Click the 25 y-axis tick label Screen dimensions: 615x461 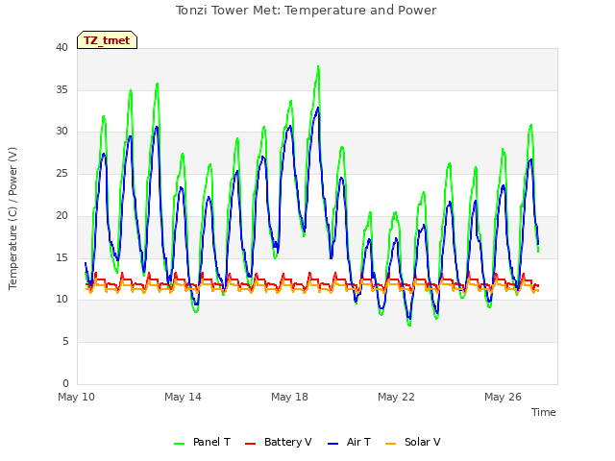[61, 174]
